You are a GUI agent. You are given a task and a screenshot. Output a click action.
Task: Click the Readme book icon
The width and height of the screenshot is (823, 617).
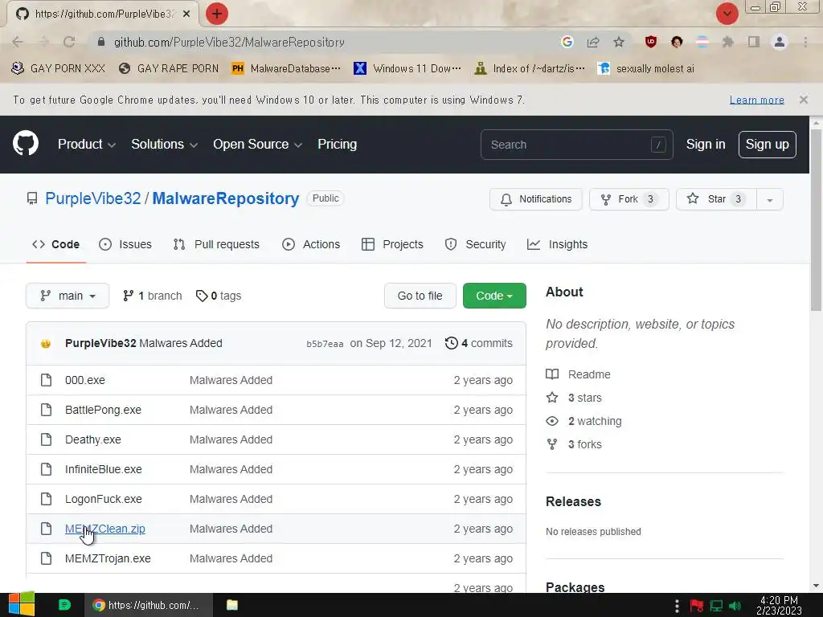tap(552, 374)
